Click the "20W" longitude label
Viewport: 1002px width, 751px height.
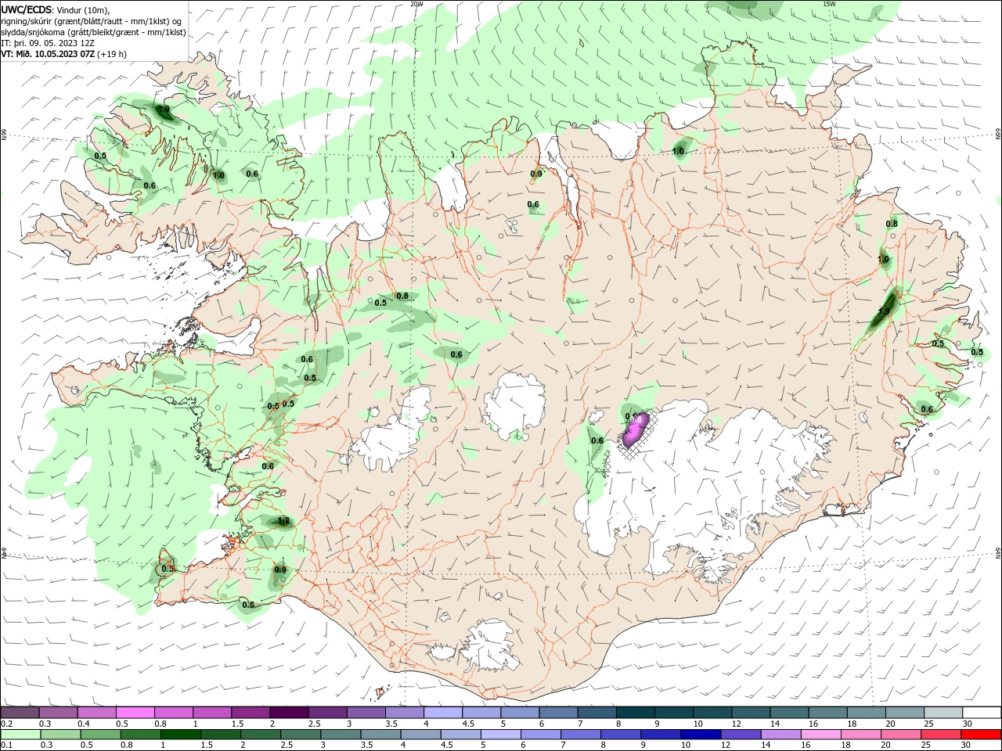coord(416,4)
